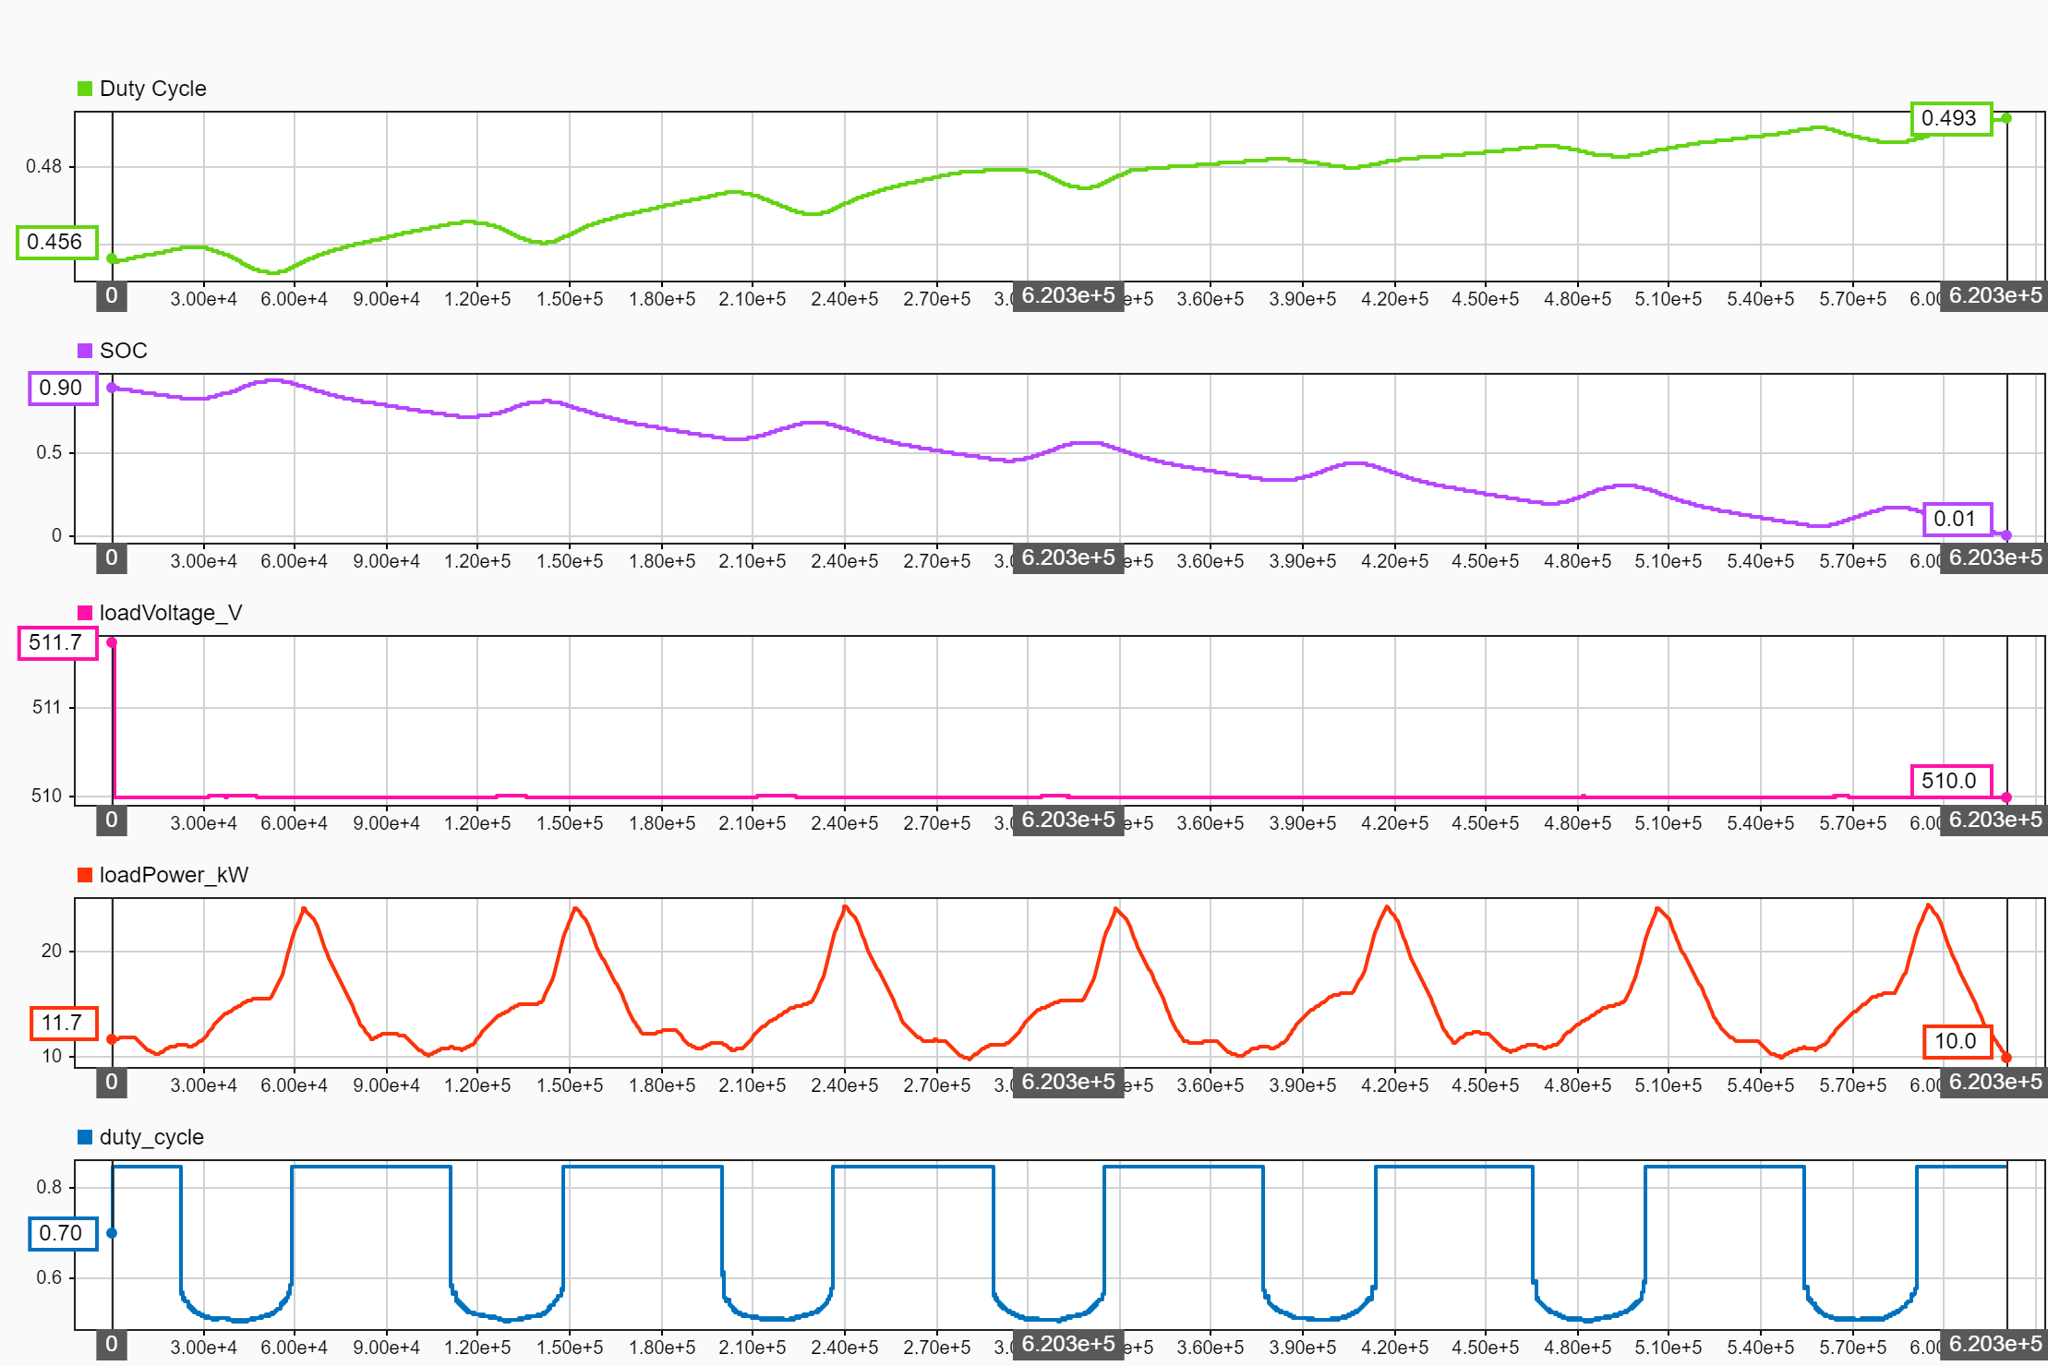
Task: Click the 0.90 SOC cursor value box
Action: pyautogui.click(x=63, y=388)
